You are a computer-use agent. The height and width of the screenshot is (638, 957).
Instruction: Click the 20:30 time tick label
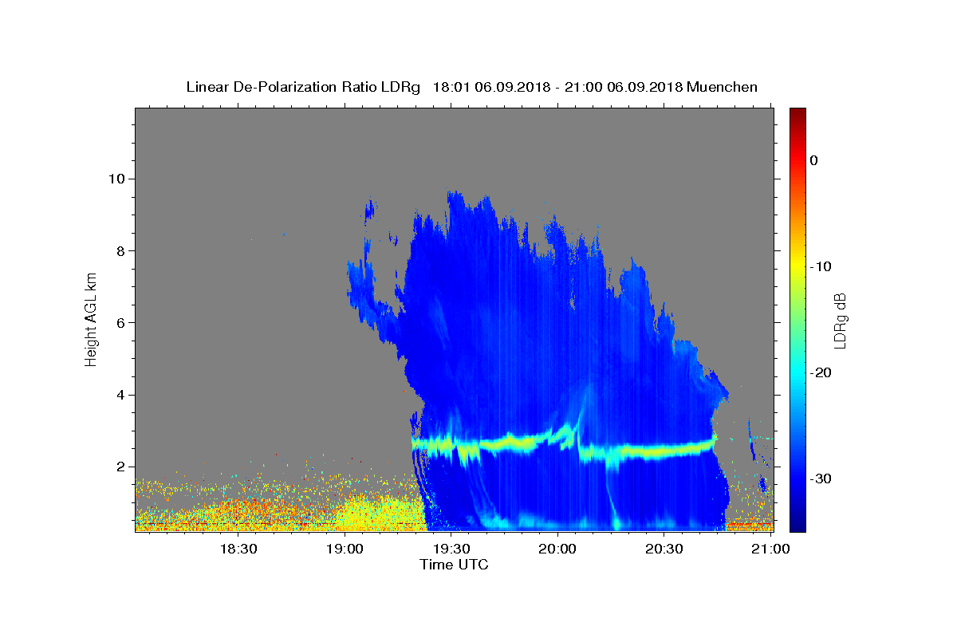click(x=664, y=549)
